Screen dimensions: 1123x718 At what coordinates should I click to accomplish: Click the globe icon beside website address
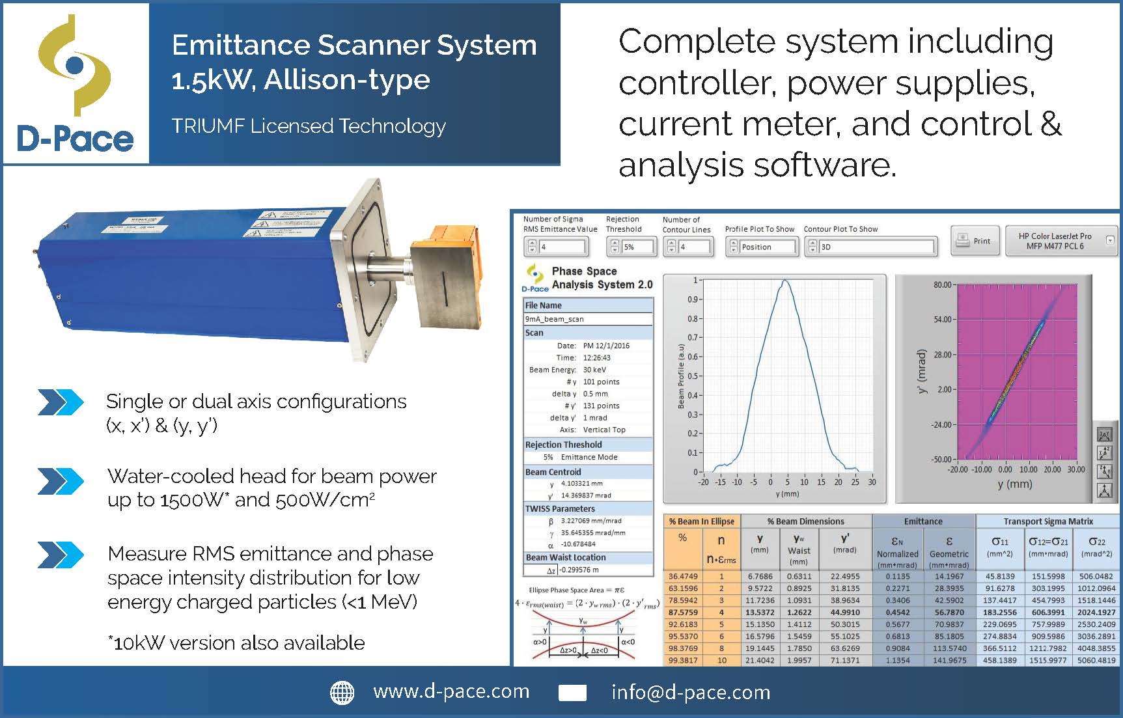point(342,693)
